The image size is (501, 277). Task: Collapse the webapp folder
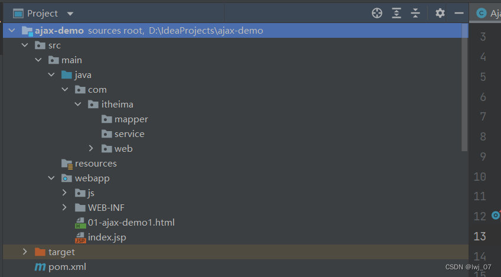click(52, 178)
